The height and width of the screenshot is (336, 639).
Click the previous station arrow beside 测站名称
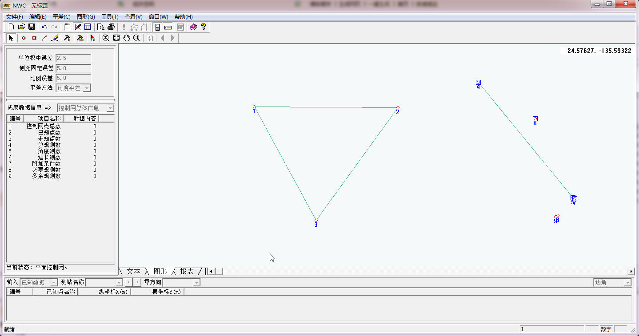click(129, 282)
